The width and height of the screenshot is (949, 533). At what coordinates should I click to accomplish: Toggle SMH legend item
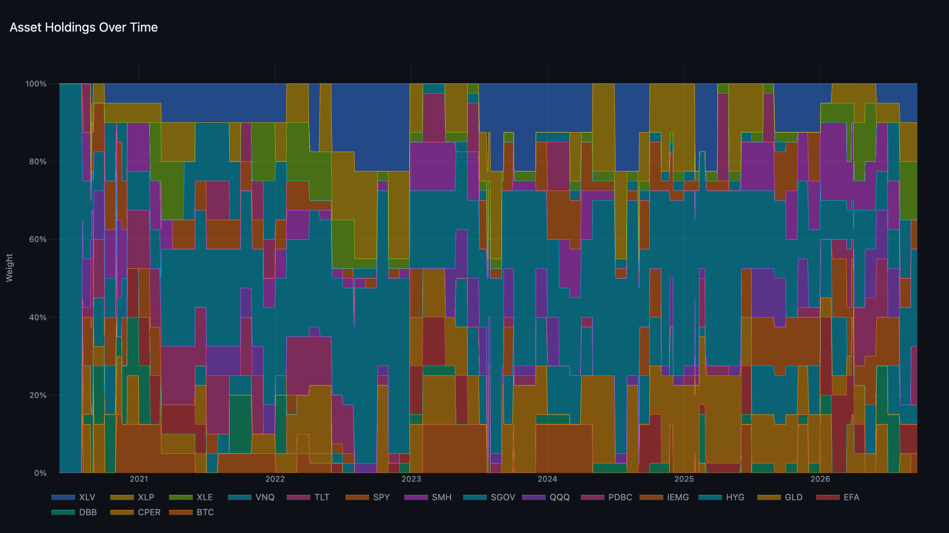pyautogui.click(x=428, y=497)
